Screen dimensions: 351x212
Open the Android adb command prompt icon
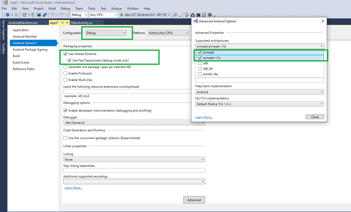click(x=198, y=15)
